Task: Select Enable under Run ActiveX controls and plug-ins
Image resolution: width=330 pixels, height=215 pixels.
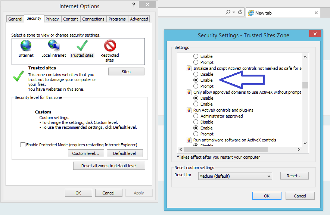Action: [196, 128]
